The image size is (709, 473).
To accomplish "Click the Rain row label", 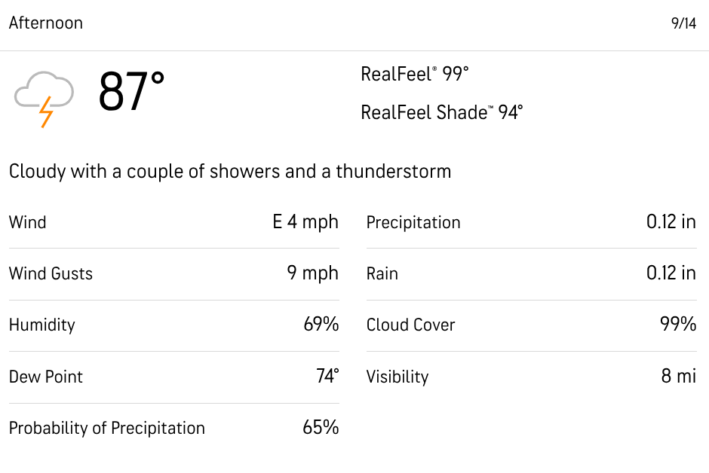I will coord(382,274).
